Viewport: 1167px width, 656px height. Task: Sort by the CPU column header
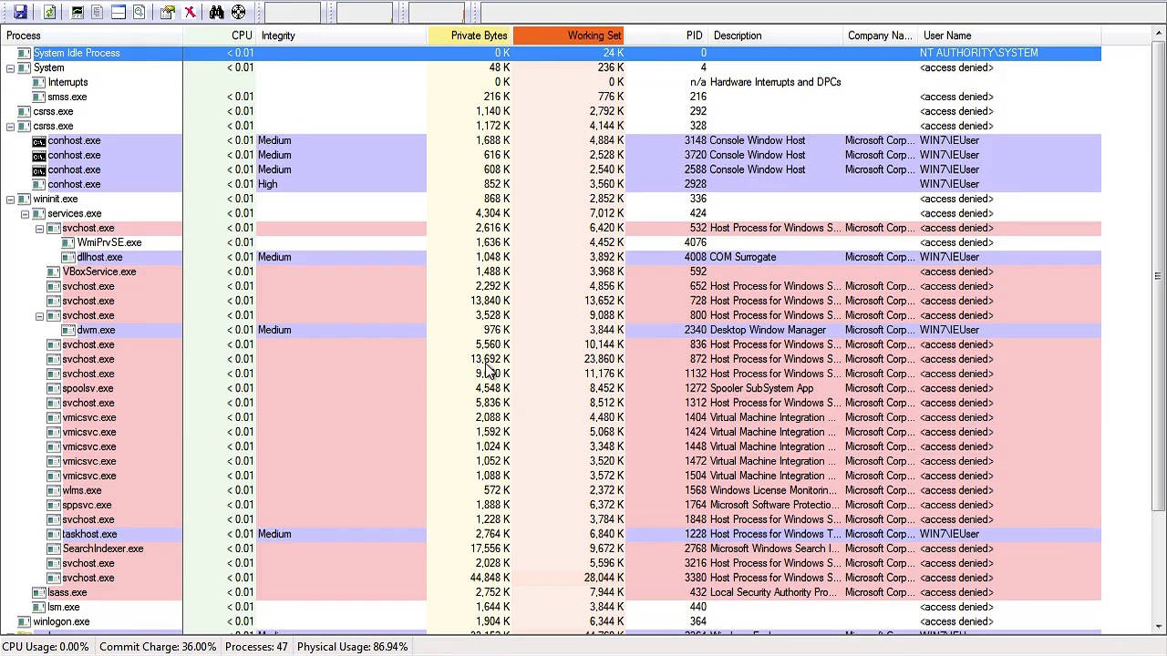(219, 36)
